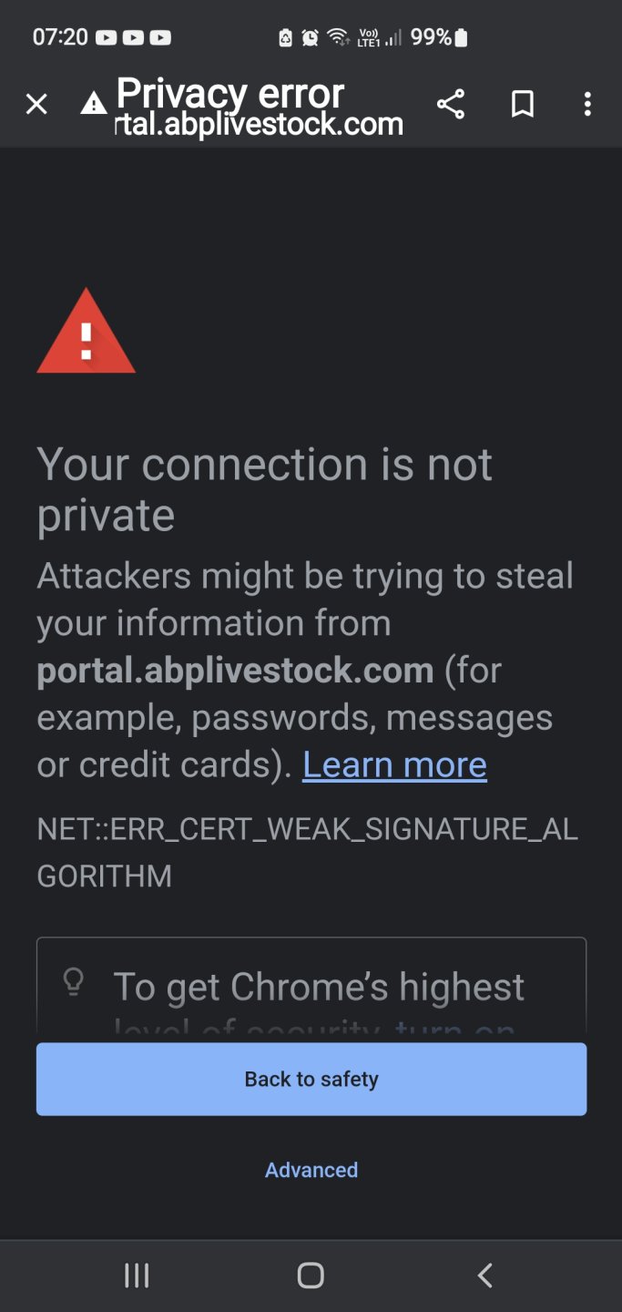Screen dimensions: 622x1312
Task: Tap the Android back arrow
Action: (485, 1276)
